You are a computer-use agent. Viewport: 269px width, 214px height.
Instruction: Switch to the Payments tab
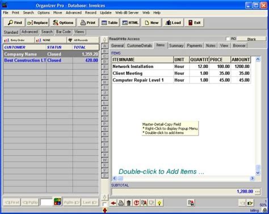(195, 45)
